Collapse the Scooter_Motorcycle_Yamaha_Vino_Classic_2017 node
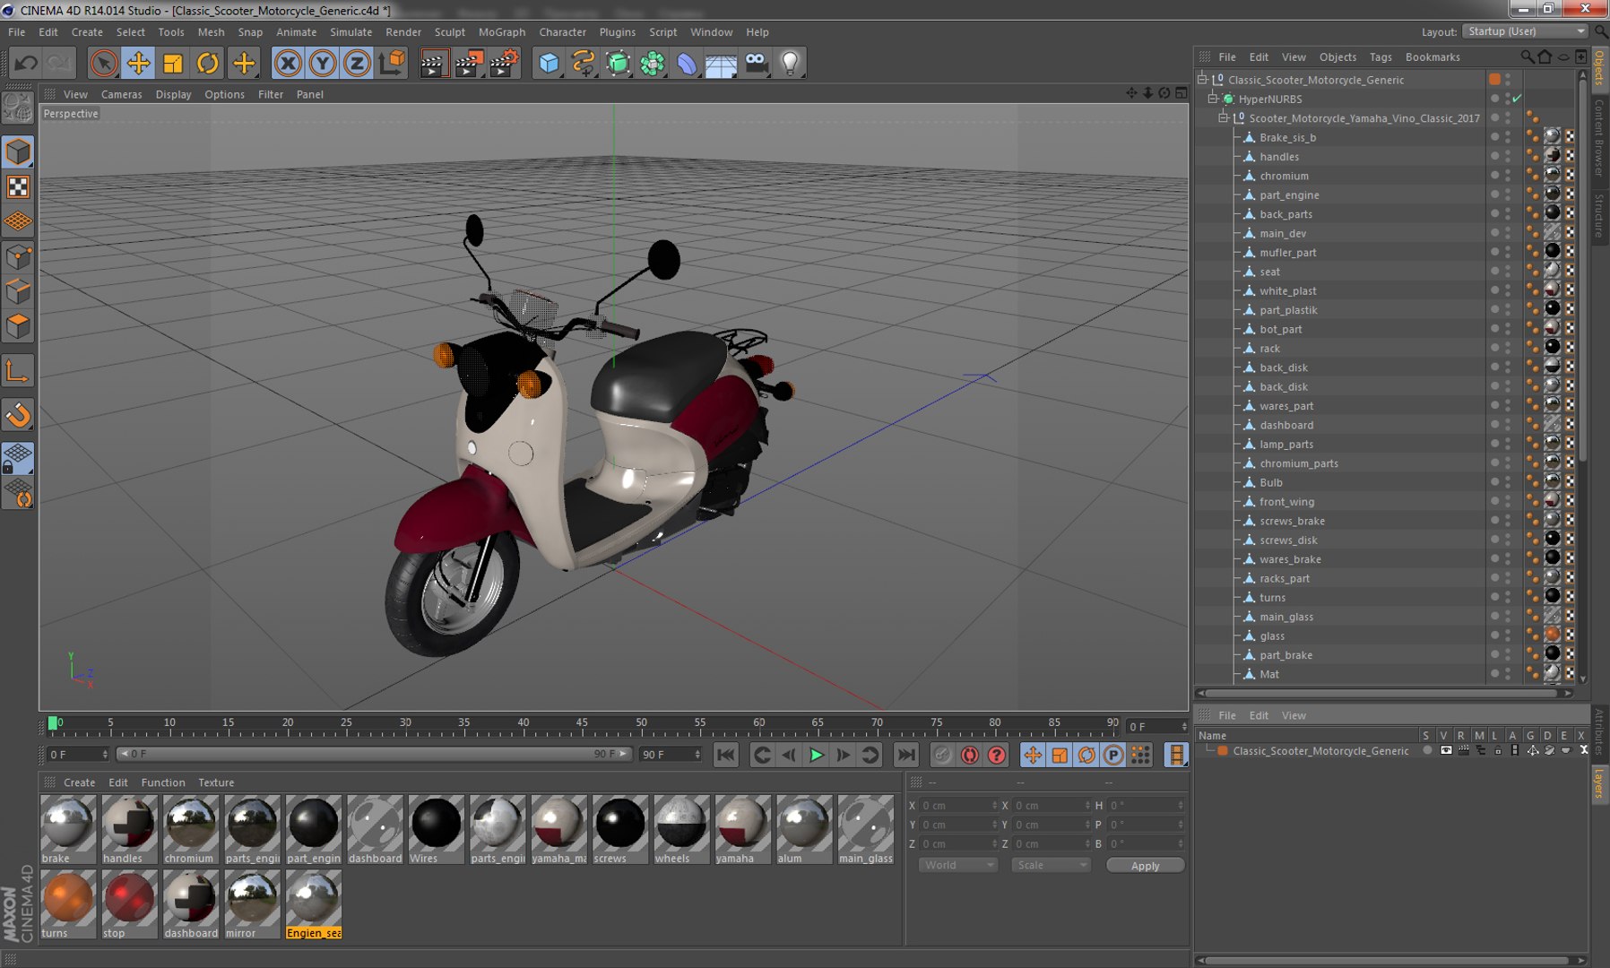The image size is (1610, 968). (x=1224, y=118)
